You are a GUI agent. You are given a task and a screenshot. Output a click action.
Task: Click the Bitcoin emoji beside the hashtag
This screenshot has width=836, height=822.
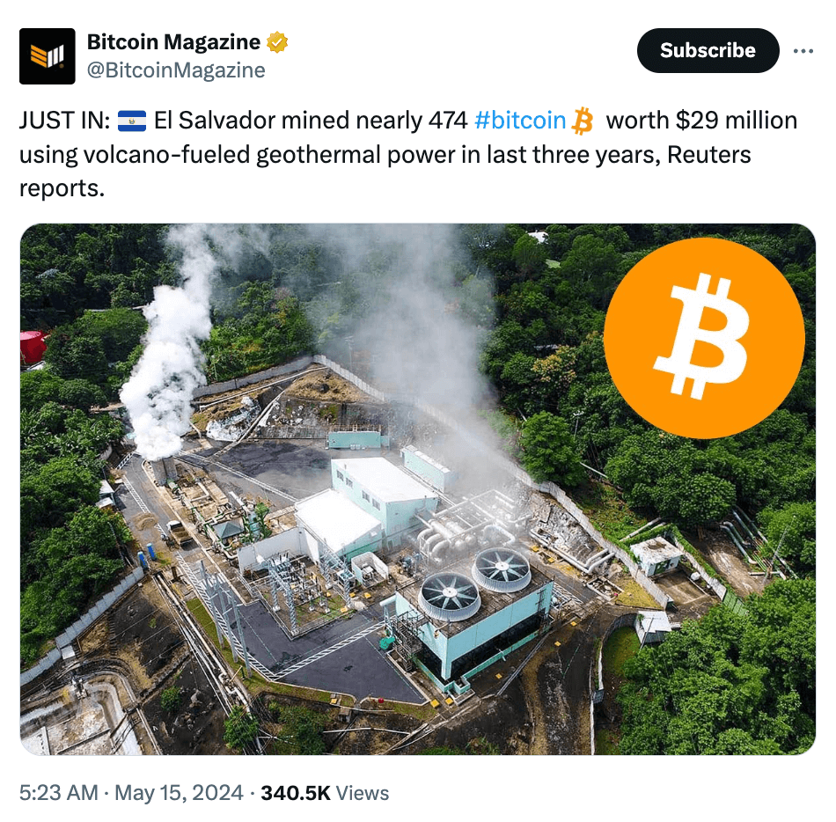(583, 121)
